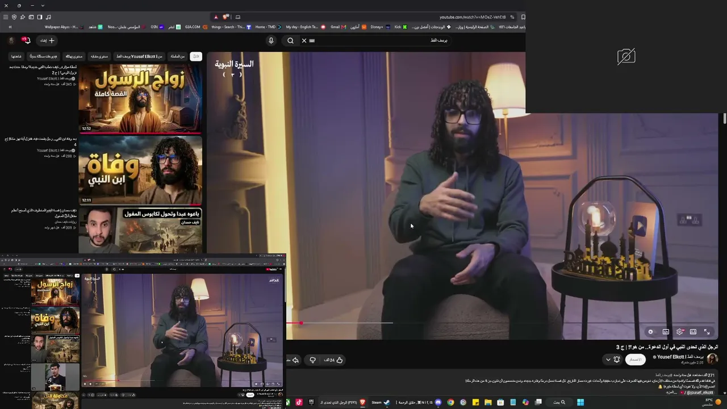Click the picture-in-picture icon in address bar
The width and height of the screenshot is (727, 409).
pyautogui.click(x=238, y=17)
